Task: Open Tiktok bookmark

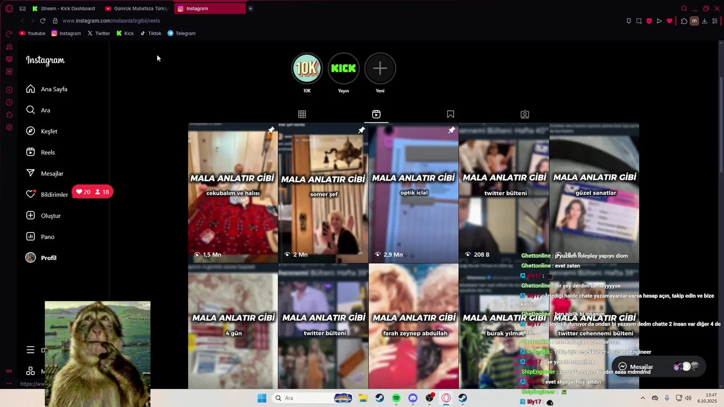Action: [150, 33]
